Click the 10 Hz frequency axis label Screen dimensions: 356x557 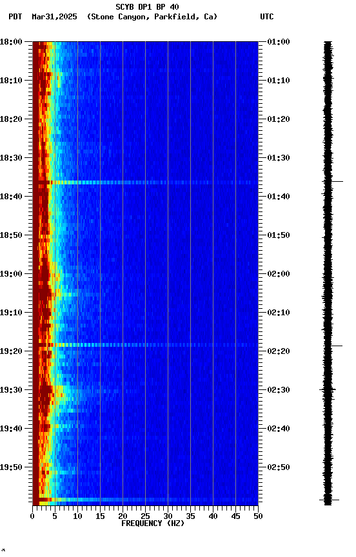pos(77,516)
